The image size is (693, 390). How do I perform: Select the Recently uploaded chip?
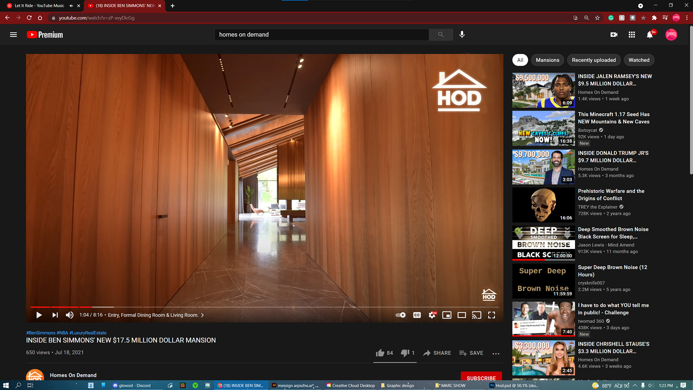point(593,60)
